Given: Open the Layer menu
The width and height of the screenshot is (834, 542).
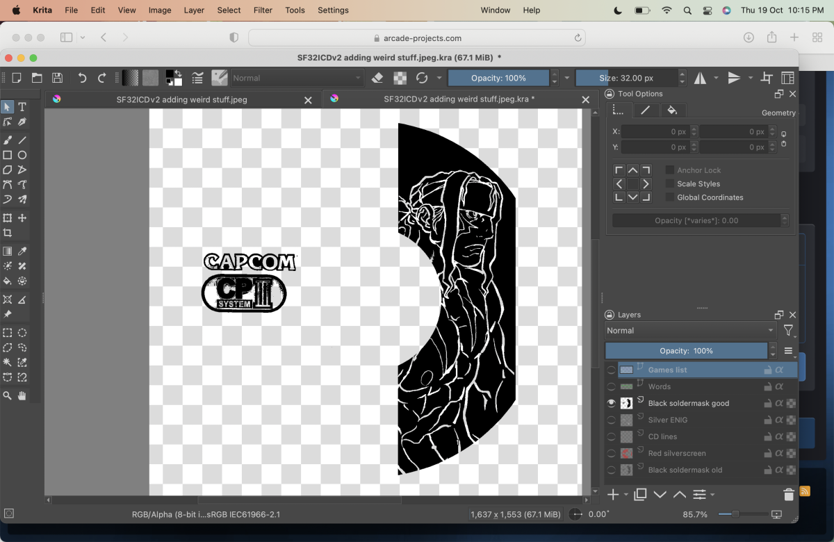Looking at the screenshot, I should coord(194,10).
